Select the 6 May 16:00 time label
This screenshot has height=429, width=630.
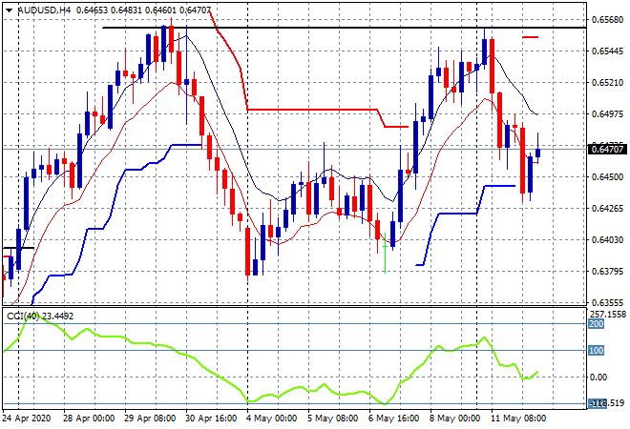(x=393, y=419)
